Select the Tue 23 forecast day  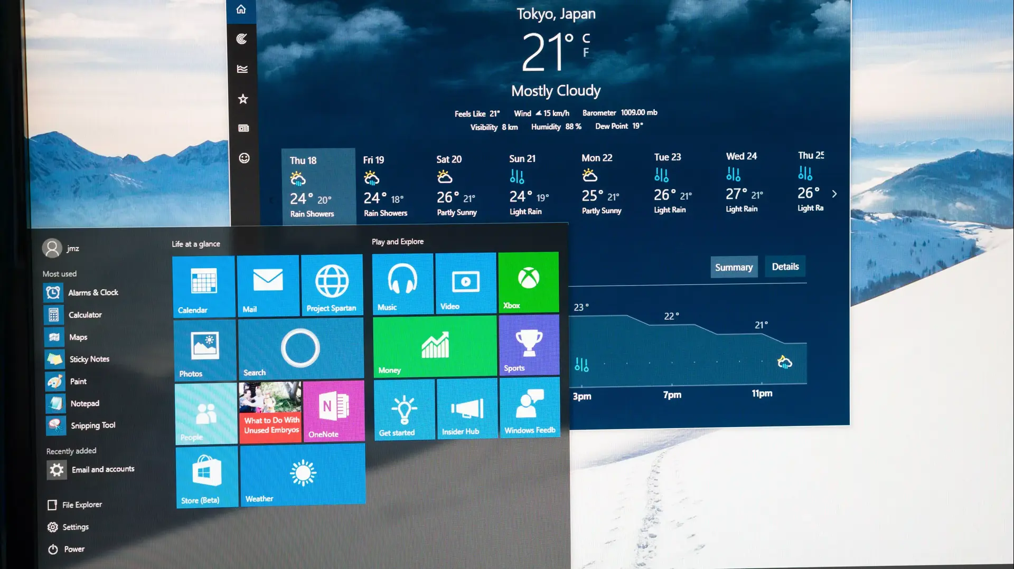[x=673, y=183]
